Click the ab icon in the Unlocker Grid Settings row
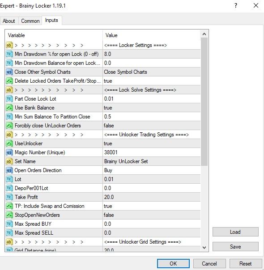This screenshot has height=270, width=264. click(9, 242)
